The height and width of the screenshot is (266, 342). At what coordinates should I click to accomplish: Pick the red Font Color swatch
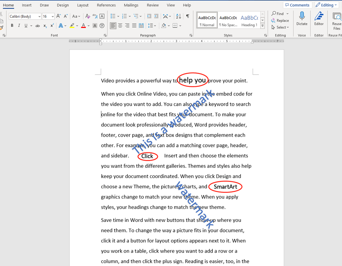[x=83, y=25]
